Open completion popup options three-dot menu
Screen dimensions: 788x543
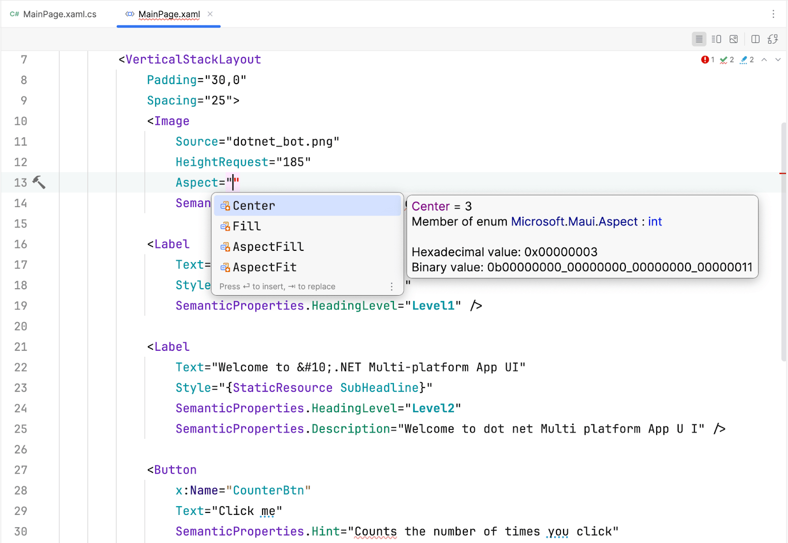click(x=392, y=286)
